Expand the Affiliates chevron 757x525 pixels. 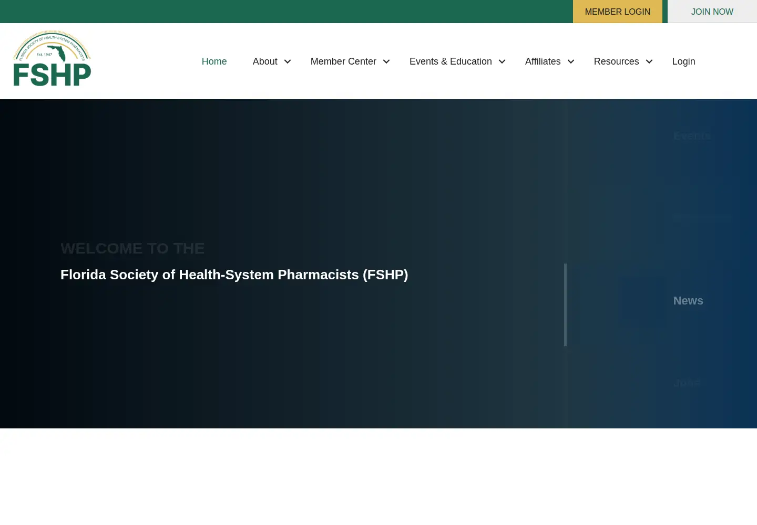tap(571, 61)
